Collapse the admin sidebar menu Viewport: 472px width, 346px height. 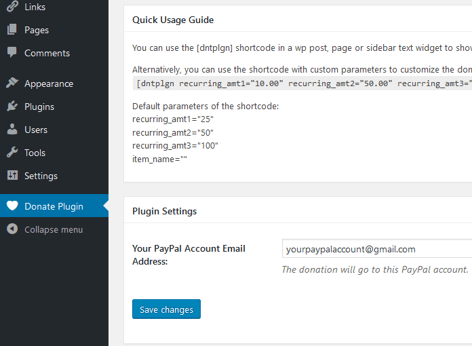tap(54, 229)
